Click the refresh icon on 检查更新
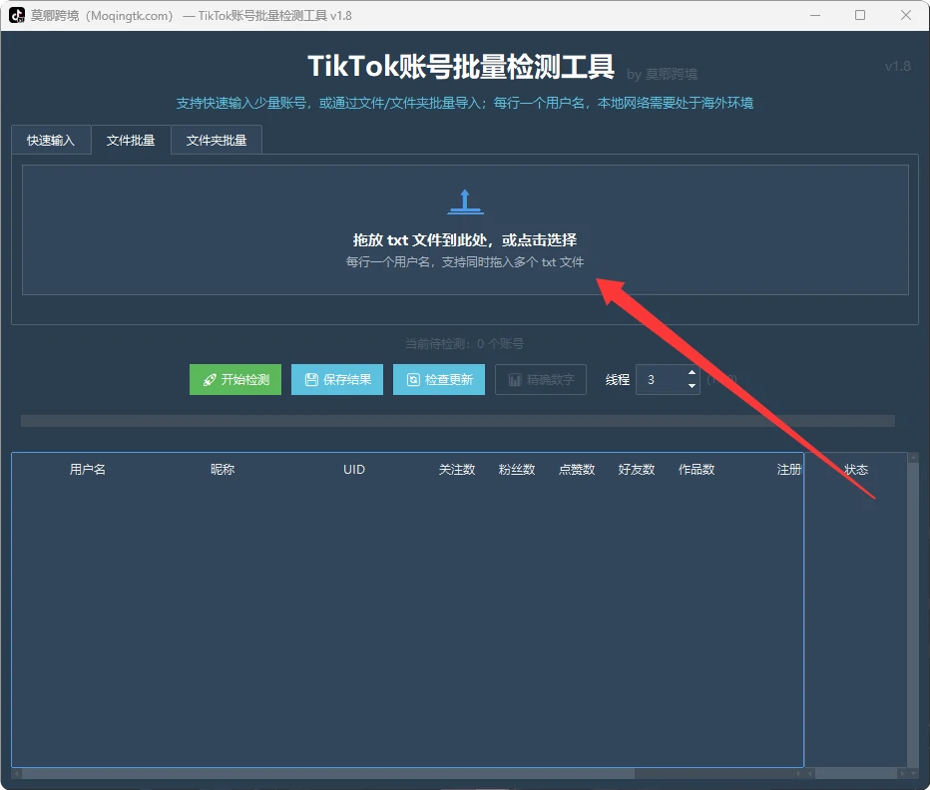Image resolution: width=930 pixels, height=790 pixels. pos(413,380)
